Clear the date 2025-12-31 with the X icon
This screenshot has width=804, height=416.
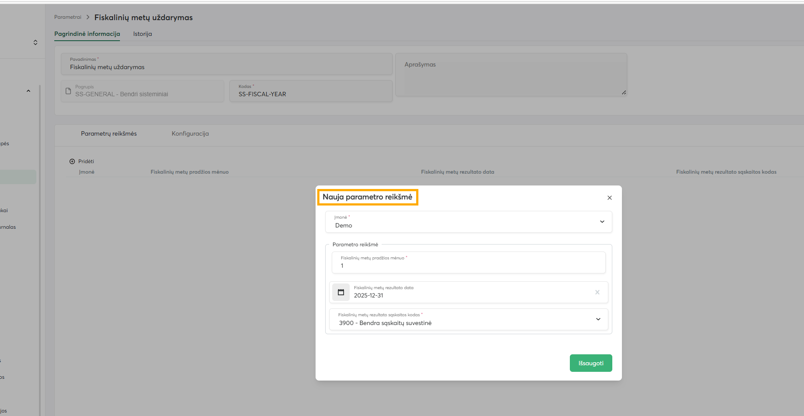[597, 292]
